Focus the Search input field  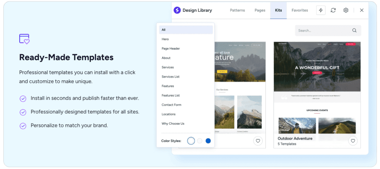tap(328, 30)
